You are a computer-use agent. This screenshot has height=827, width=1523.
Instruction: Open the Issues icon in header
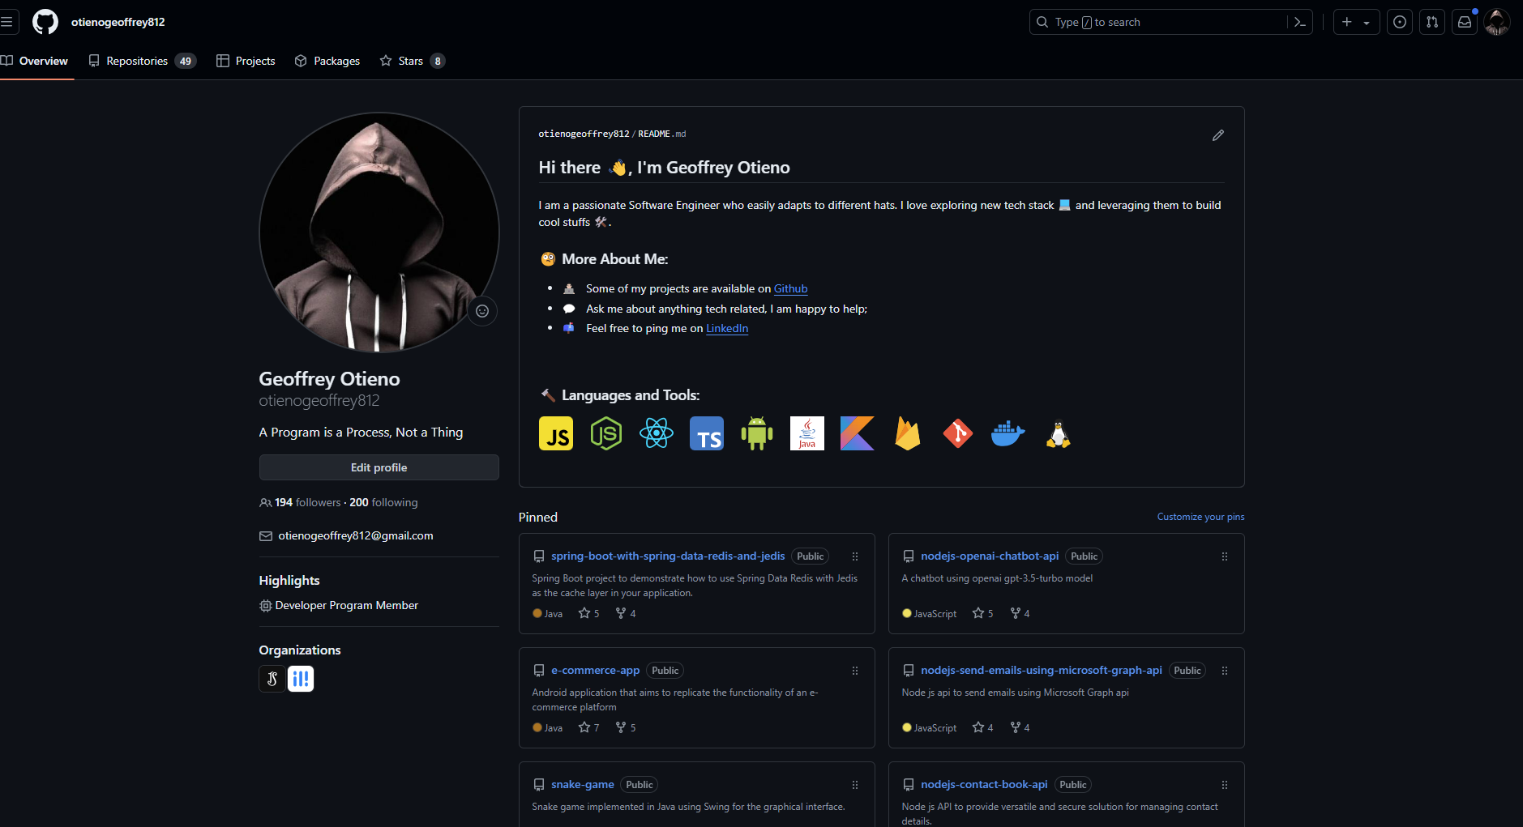click(x=1400, y=22)
